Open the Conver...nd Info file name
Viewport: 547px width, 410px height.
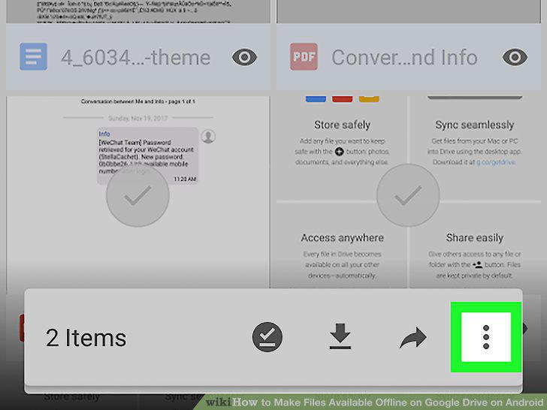tap(404, 58)
